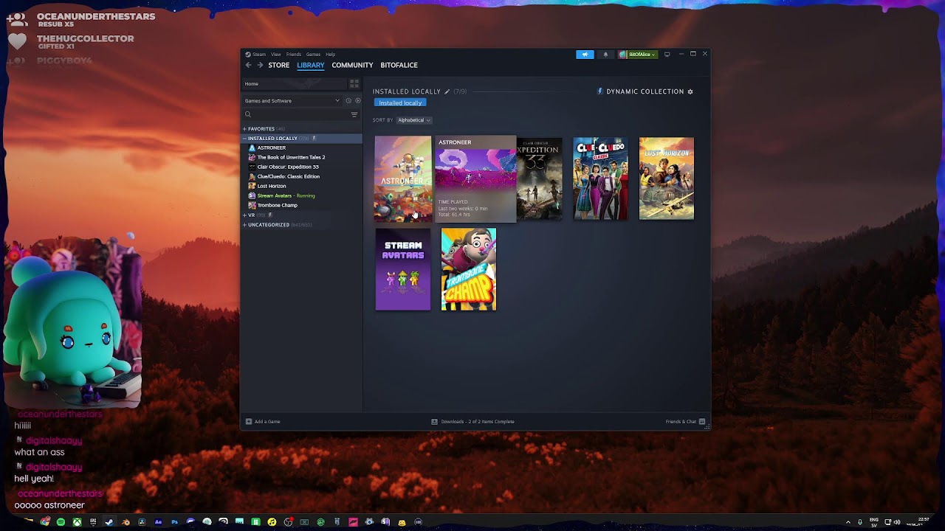Screen dimensions: 945x531
Task: Open Xbox app in taskbar
Action: pos(77,522)
